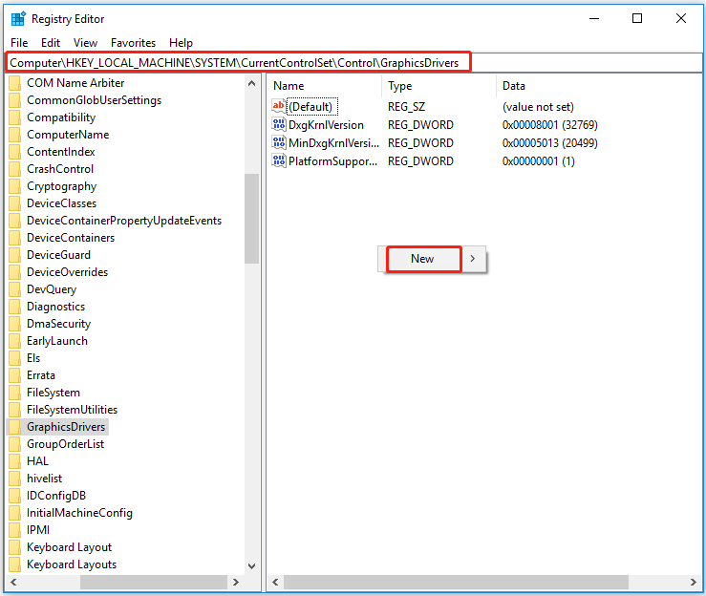Select the FileSystemUtilities key
Screen dimensions: 706x596
tap(72, 410)
